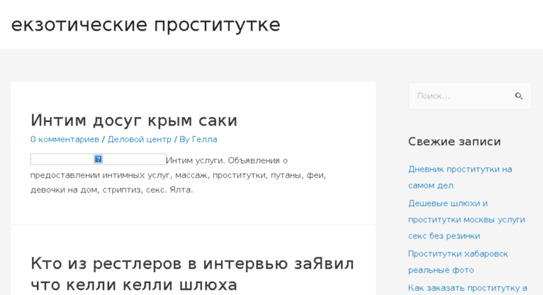The width and height of the screenshot is (543, 295).
Task: Open the 0 комментариев link
Action: 65,139
